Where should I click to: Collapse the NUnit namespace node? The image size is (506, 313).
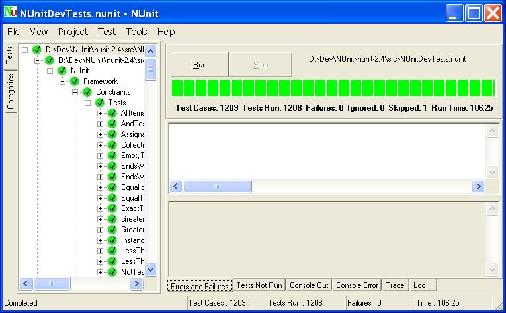pos(50,71)
